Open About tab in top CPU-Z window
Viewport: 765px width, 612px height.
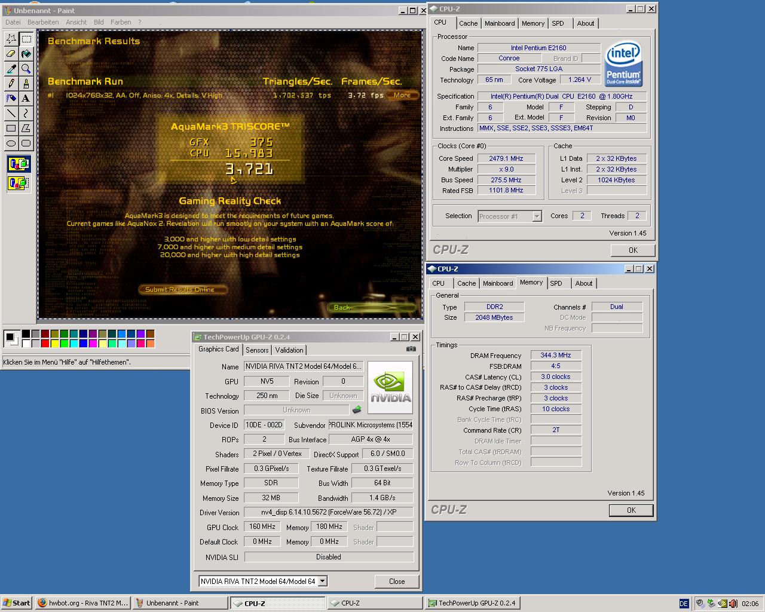tap(586, 23)
